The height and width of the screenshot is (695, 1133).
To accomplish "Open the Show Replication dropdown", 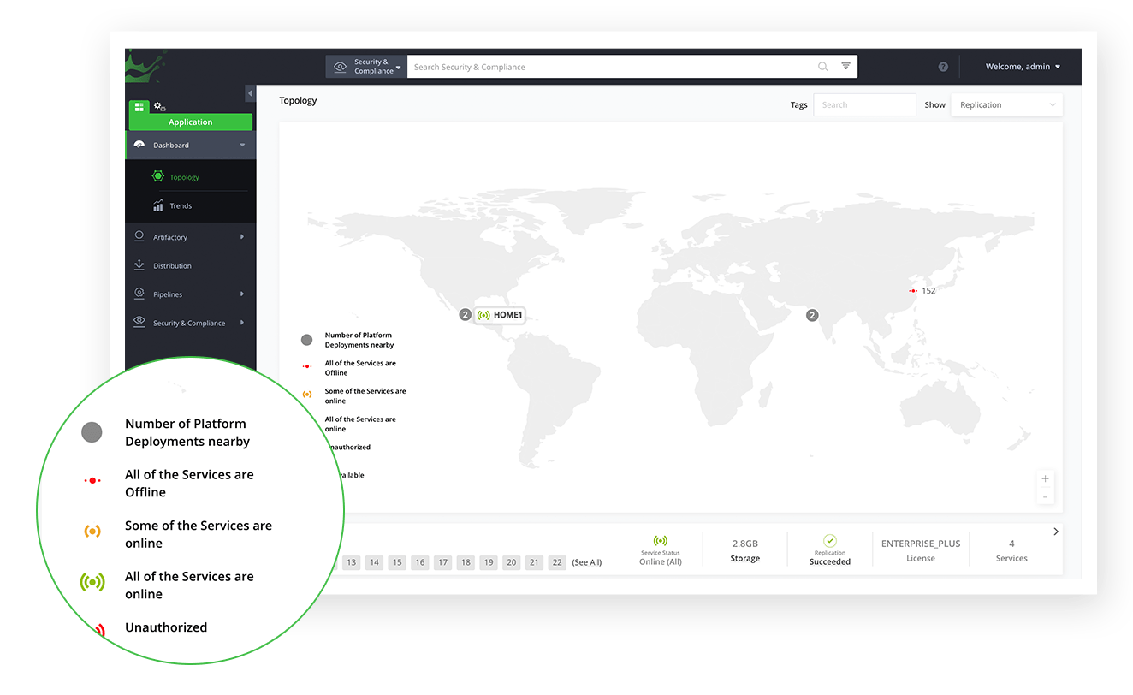I will click(x=1007, y=104).
